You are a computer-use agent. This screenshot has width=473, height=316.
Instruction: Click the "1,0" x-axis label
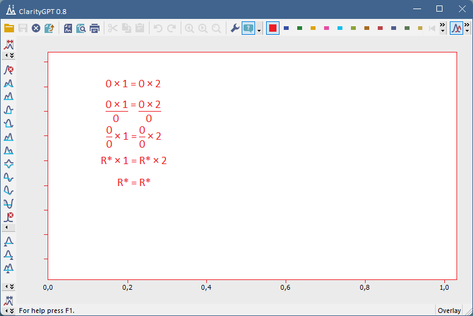click(444, 287)
